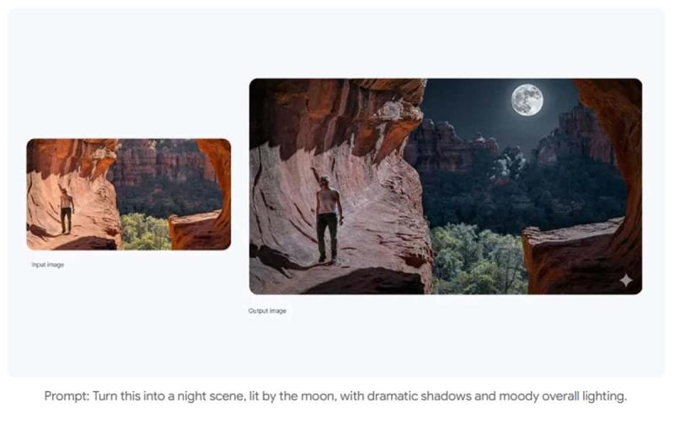Click the hiker in the input image
Image resolution: width=674 pixels, height=429 pixels.
pyautogui.click(x=66, y=211)
